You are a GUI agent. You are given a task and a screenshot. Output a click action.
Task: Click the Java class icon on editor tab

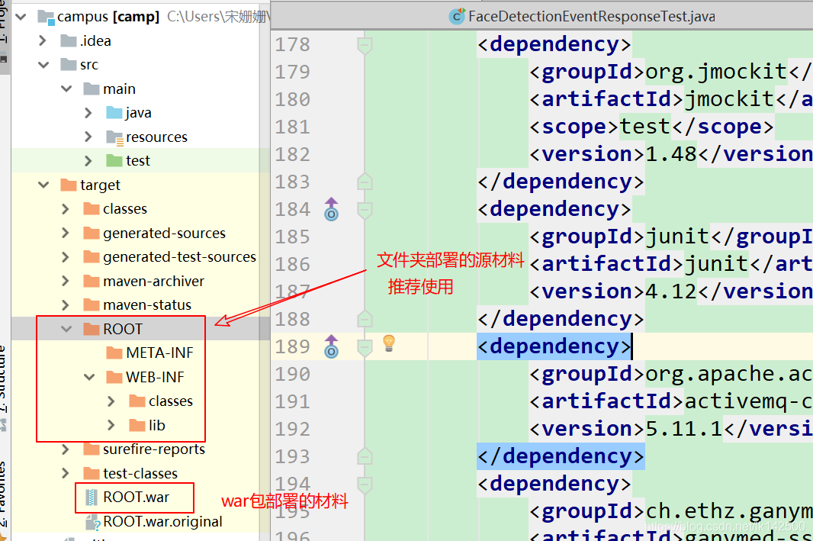click(x=457, y=17)
